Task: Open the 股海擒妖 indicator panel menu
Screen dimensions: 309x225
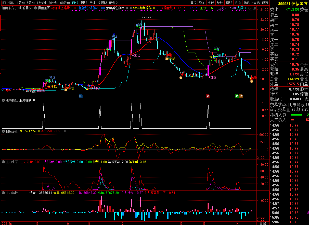Action: click(x=3, y=100)
